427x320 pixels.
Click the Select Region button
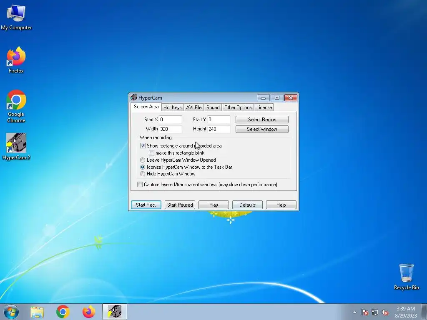[262, 120]
